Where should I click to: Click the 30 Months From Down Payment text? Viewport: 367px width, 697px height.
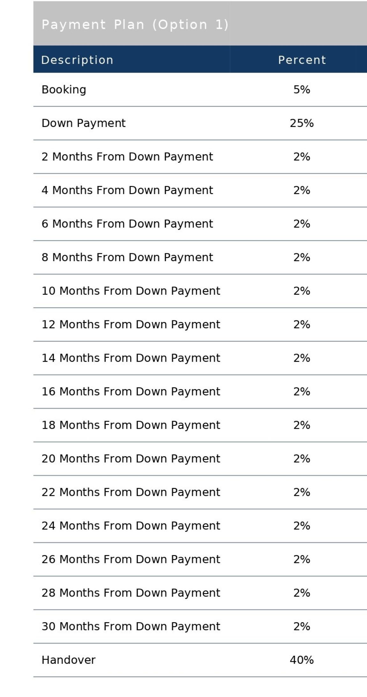[x=131, y=626]
